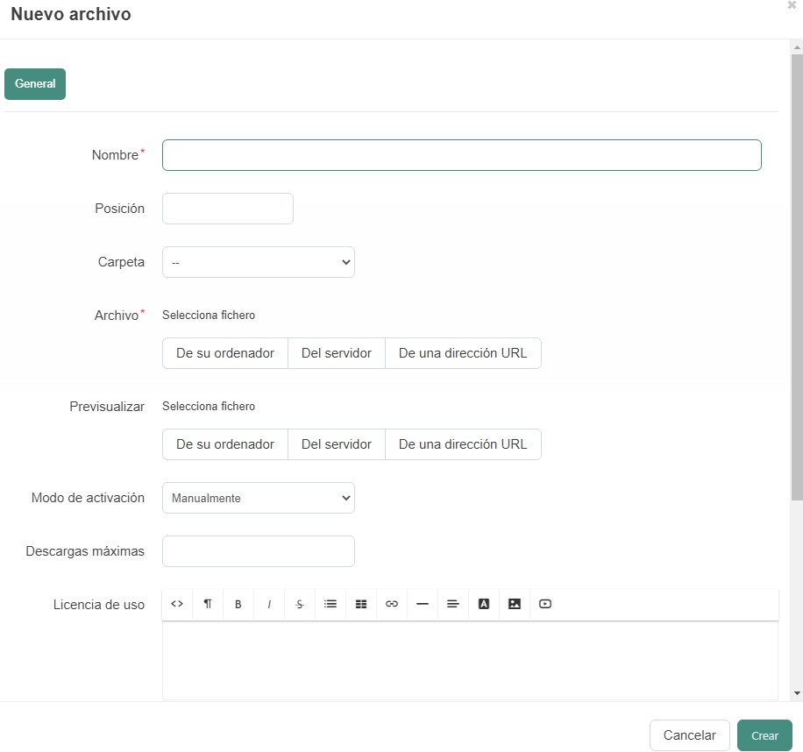
Task: Open the Modo de activación dropdown
Action: (258, 498)
